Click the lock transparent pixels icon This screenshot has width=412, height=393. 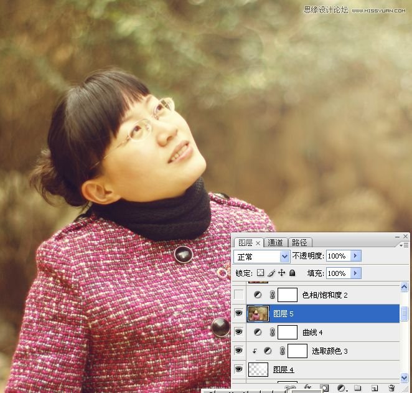260,273
